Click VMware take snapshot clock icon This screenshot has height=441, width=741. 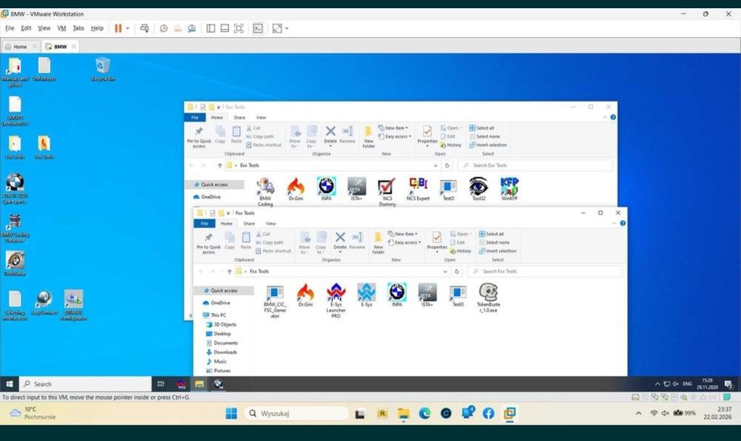click(164, 28)
